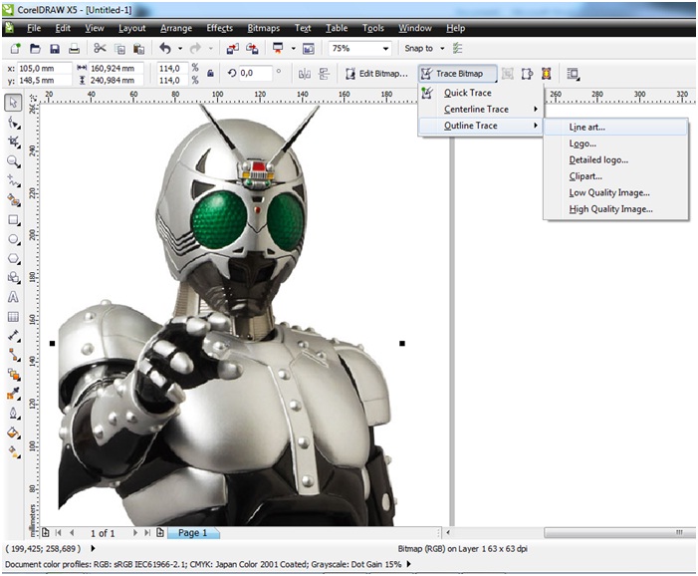Open a file with folder icon
Screen dimensions: 698x576
pyautogui.click(x=35, y=49)
